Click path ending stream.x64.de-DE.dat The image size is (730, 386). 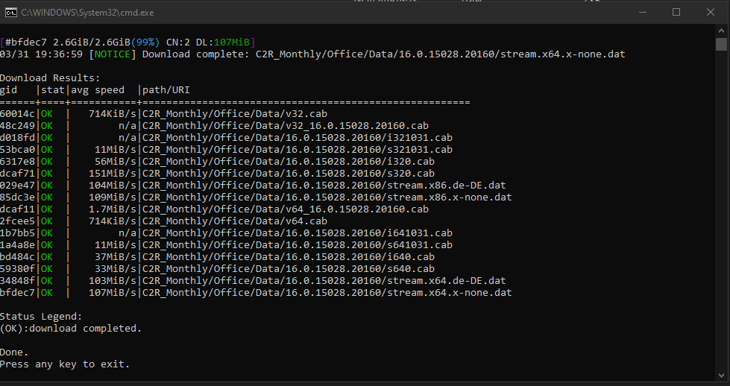pos(324,281)
